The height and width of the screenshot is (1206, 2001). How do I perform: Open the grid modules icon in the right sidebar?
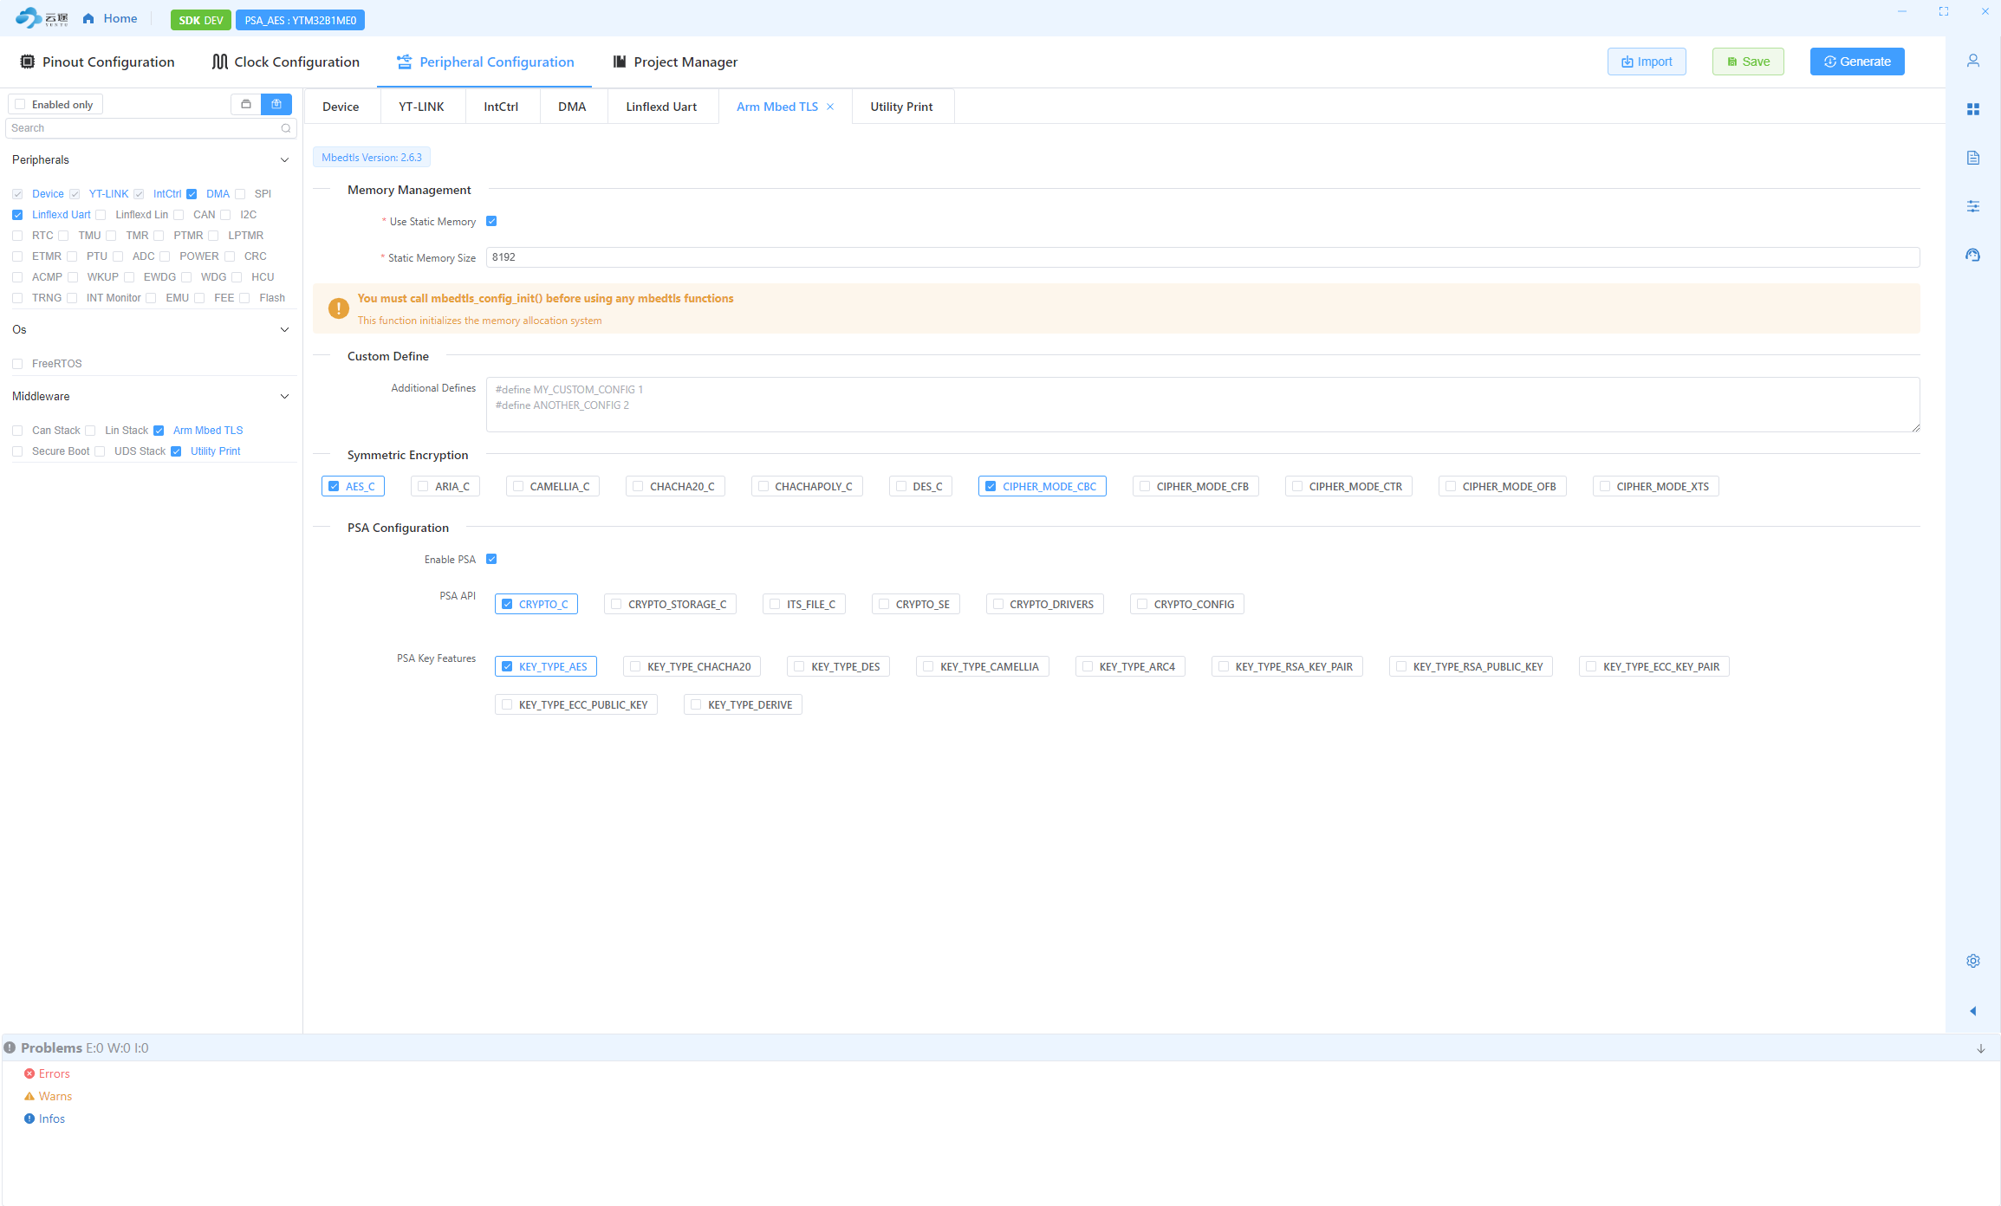[1973, 109]
